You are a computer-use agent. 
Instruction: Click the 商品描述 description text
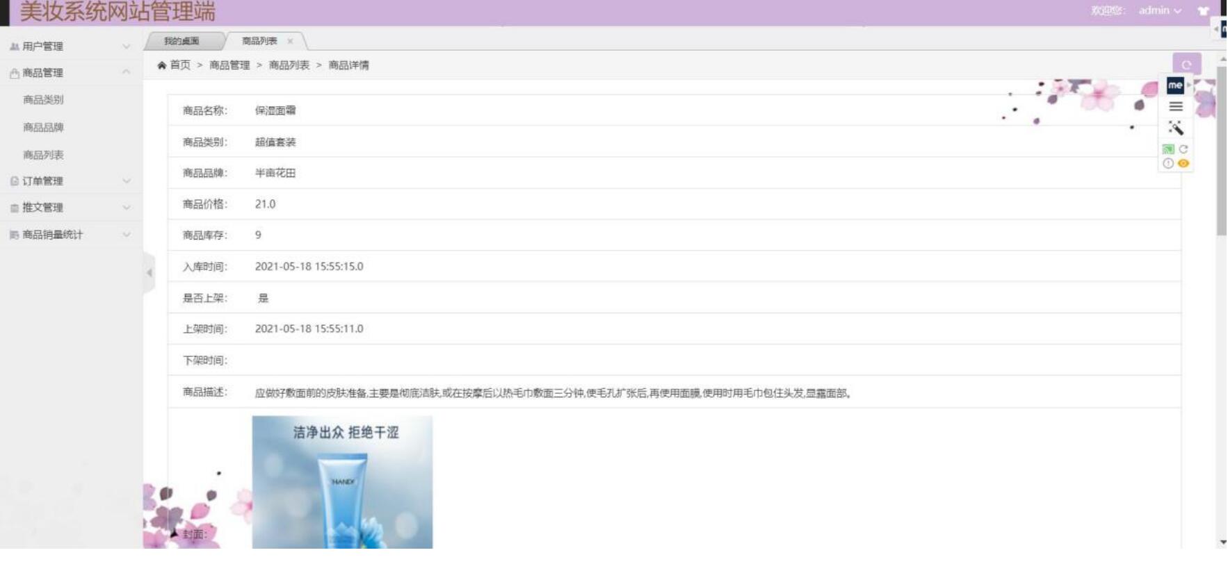554,394
